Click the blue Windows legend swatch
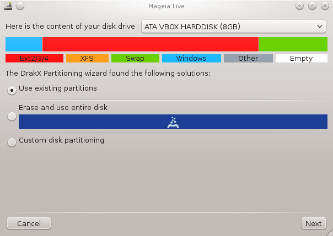The image size is (333, 236). point(191,58)
